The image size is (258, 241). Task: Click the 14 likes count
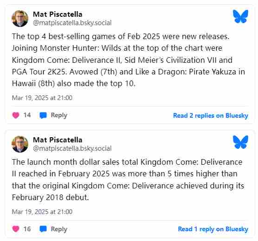(27, 115)
